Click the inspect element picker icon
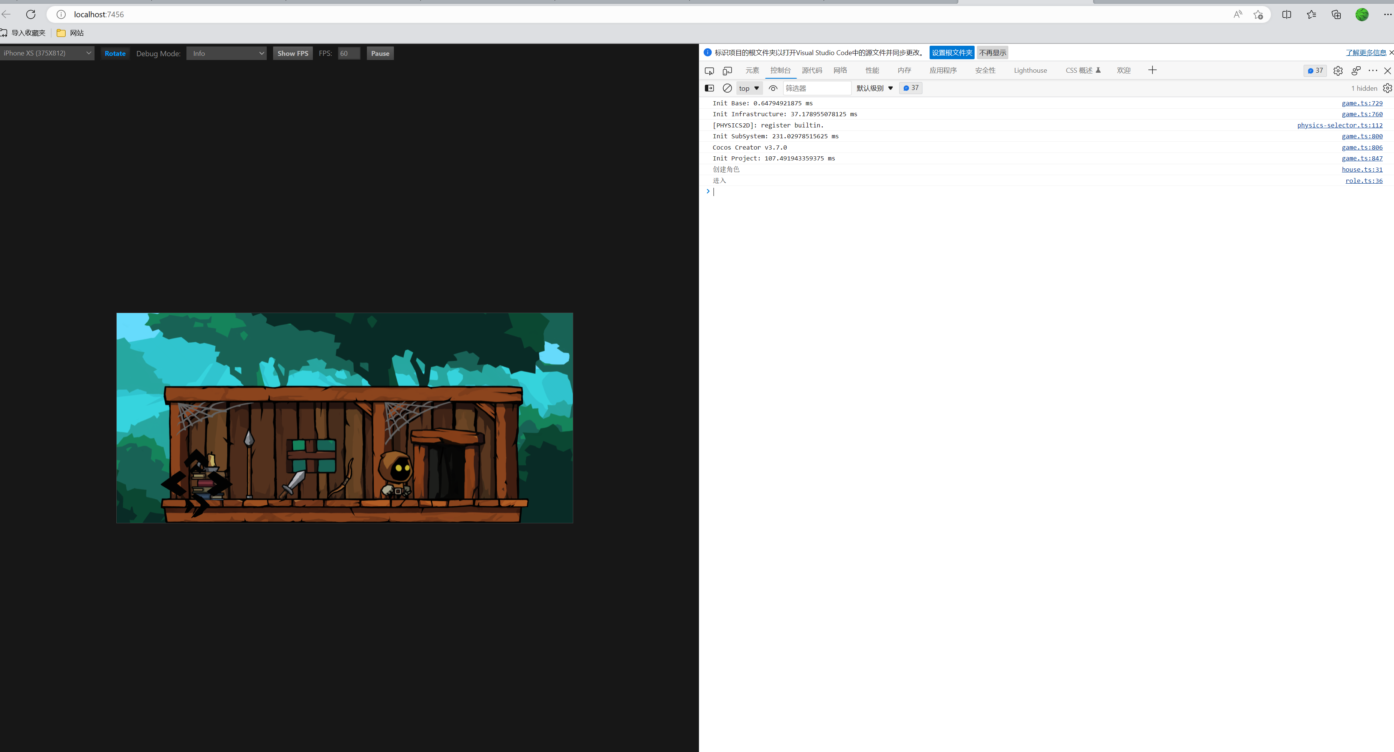This screenshot has height=752, width=1394. pyautogui.click(x=709, y=71)
